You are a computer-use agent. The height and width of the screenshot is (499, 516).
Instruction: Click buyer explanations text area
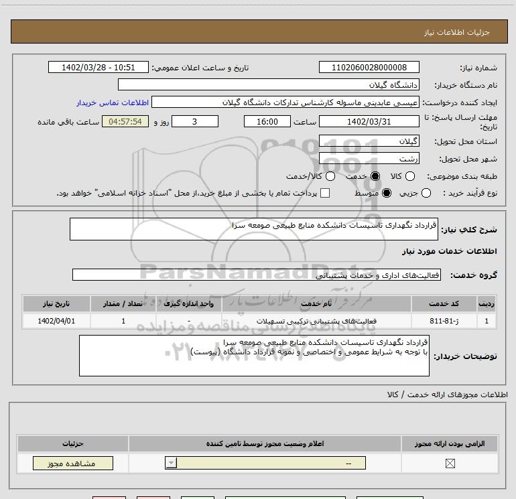(x=254, y=356)
